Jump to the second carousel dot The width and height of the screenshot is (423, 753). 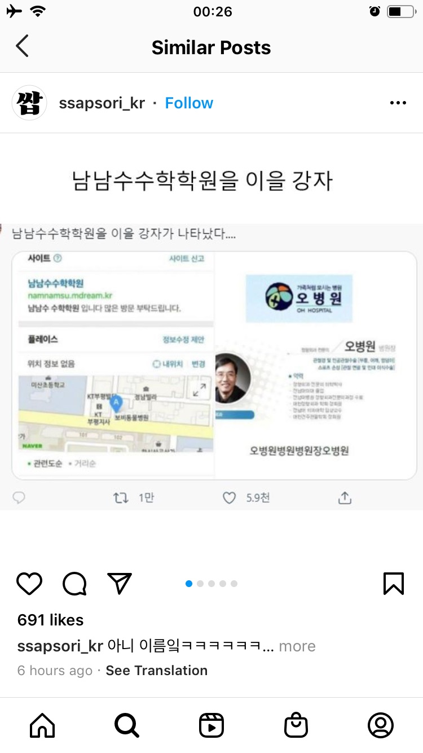pos(200,584)
